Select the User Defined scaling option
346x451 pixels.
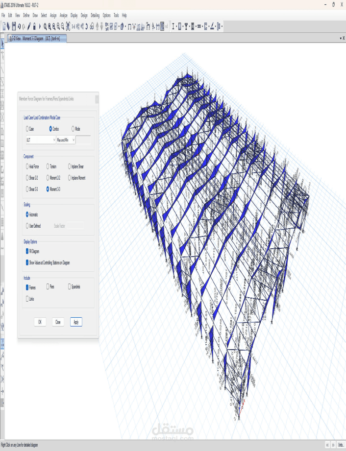(x=27, y=226)
